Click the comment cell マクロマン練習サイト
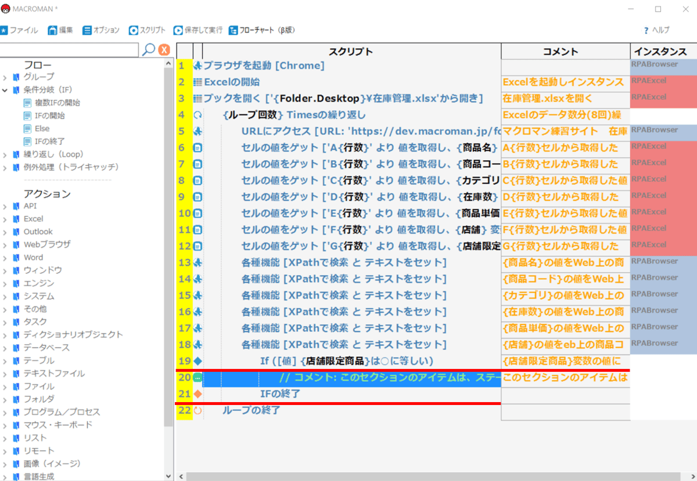The width and height of the screenshot is (697, 481). point(566,131)
